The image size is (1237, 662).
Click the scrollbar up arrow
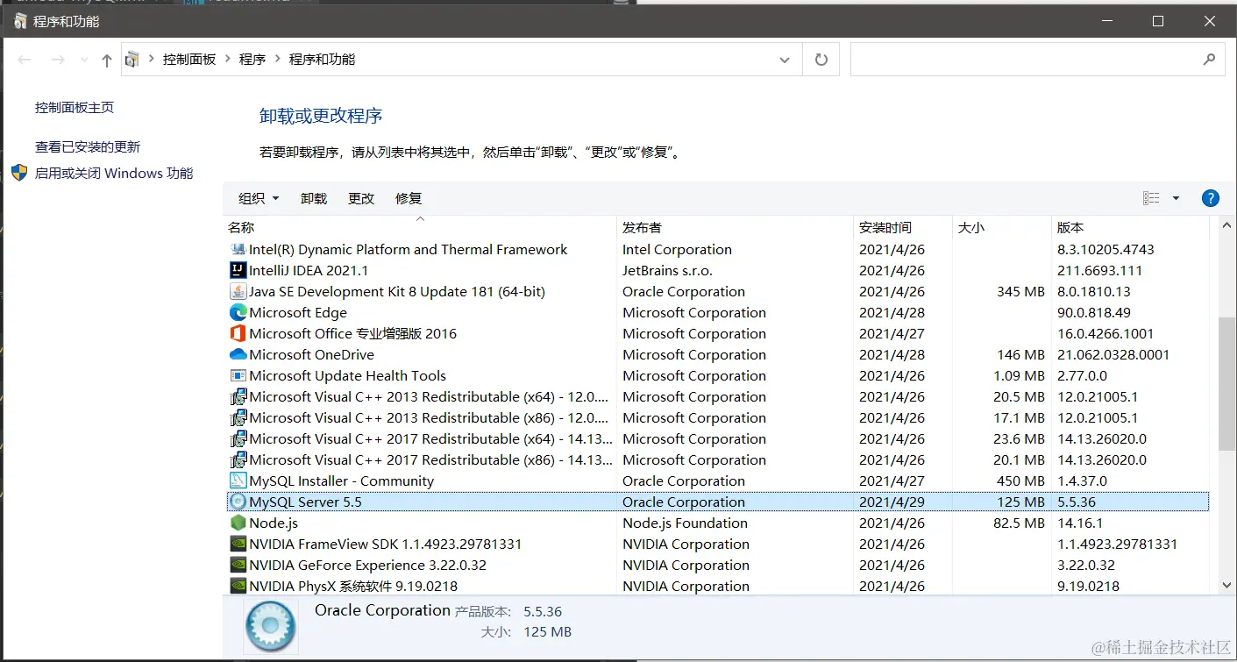tap(1226, 226)
